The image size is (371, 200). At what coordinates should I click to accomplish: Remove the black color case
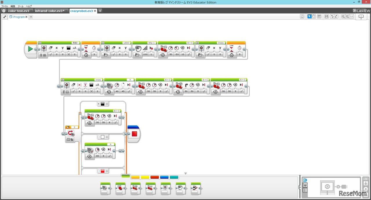(107, 104)
